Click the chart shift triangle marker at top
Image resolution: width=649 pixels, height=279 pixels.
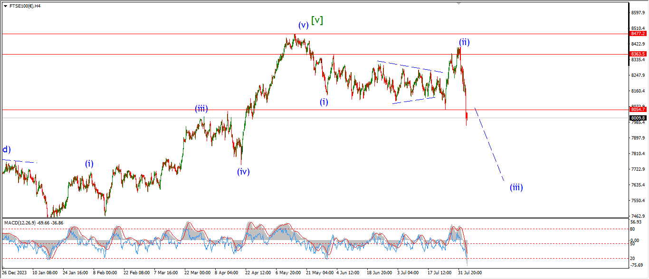[458, 3]
